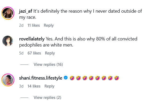Screen dimensions: 148x101
Task: Click the last laughing emoji in row
Action: (117, 78)
